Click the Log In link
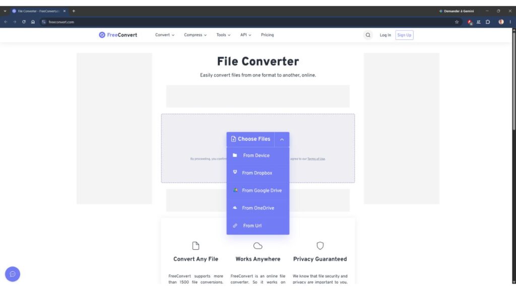 (385, 35)
